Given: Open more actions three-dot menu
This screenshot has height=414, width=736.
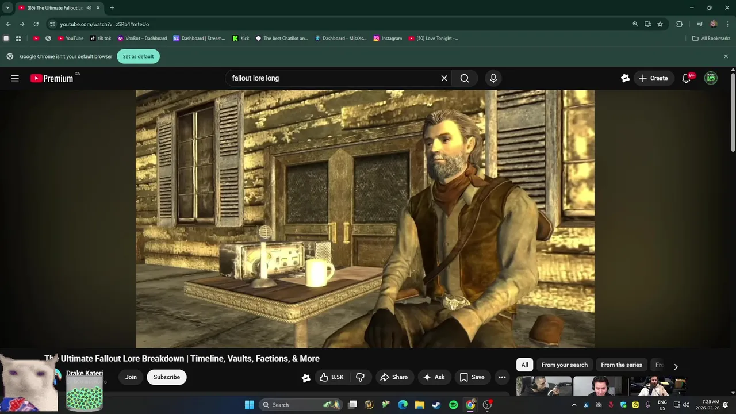Looking at the screenshot, I should coord(502,377).
